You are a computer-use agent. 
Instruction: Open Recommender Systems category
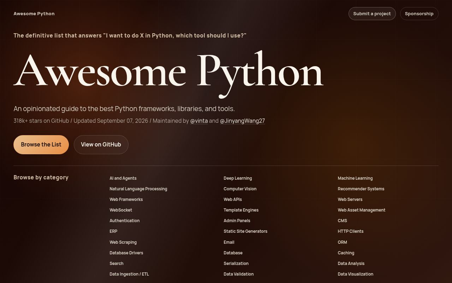(361, 189)
